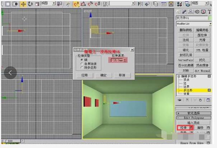Switch to the Utilities hammer tab
This screenshot has width=217, height=148.
[x=209, y=12]
